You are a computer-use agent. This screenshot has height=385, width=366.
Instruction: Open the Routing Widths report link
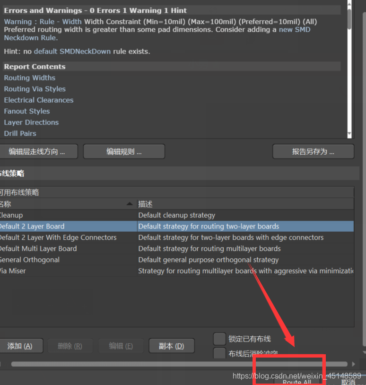pos(29,78)
